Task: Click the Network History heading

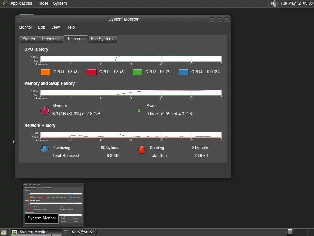Action: [40, 125]
